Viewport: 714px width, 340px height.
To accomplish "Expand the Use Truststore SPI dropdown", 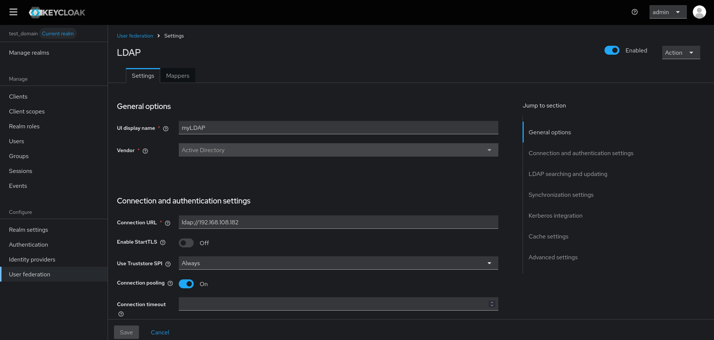I will (x=338, y=263).
